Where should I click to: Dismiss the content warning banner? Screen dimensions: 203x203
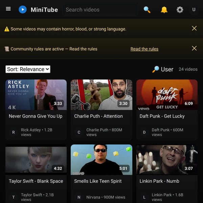pos(194,28)
